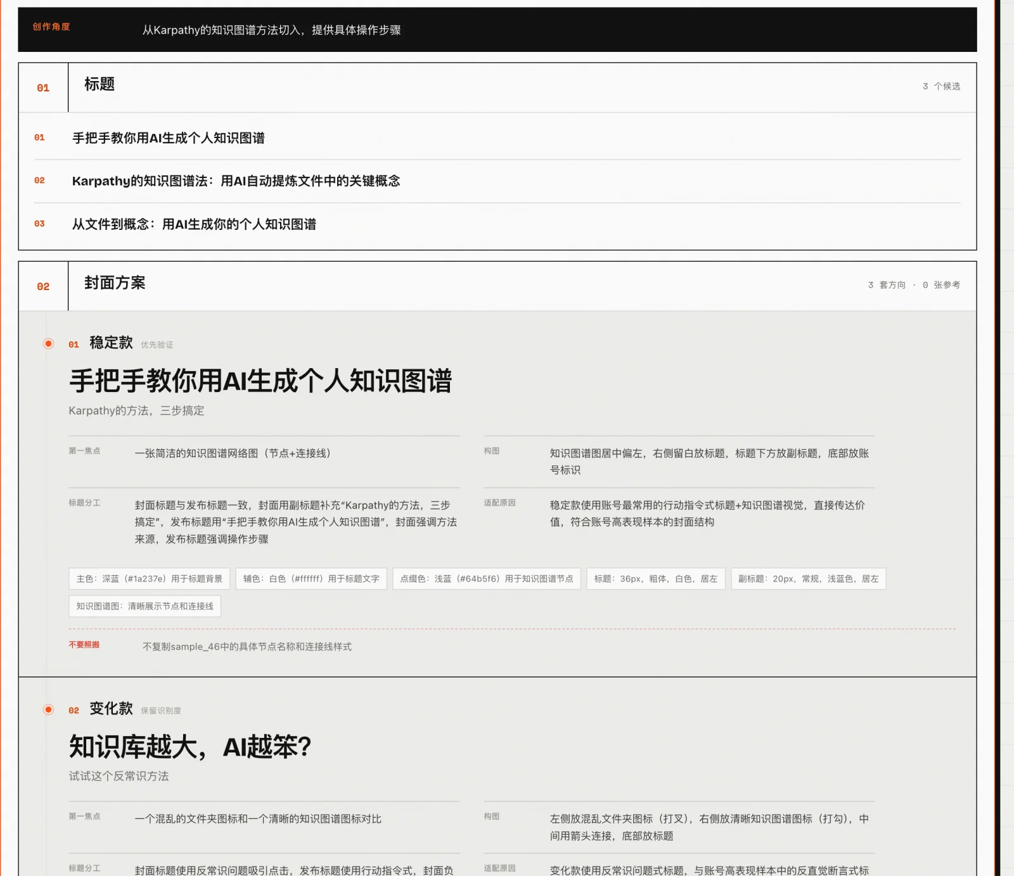Select the 变化款 radio dot
This screenshot has width=1014, height=876.
[48, 709]
